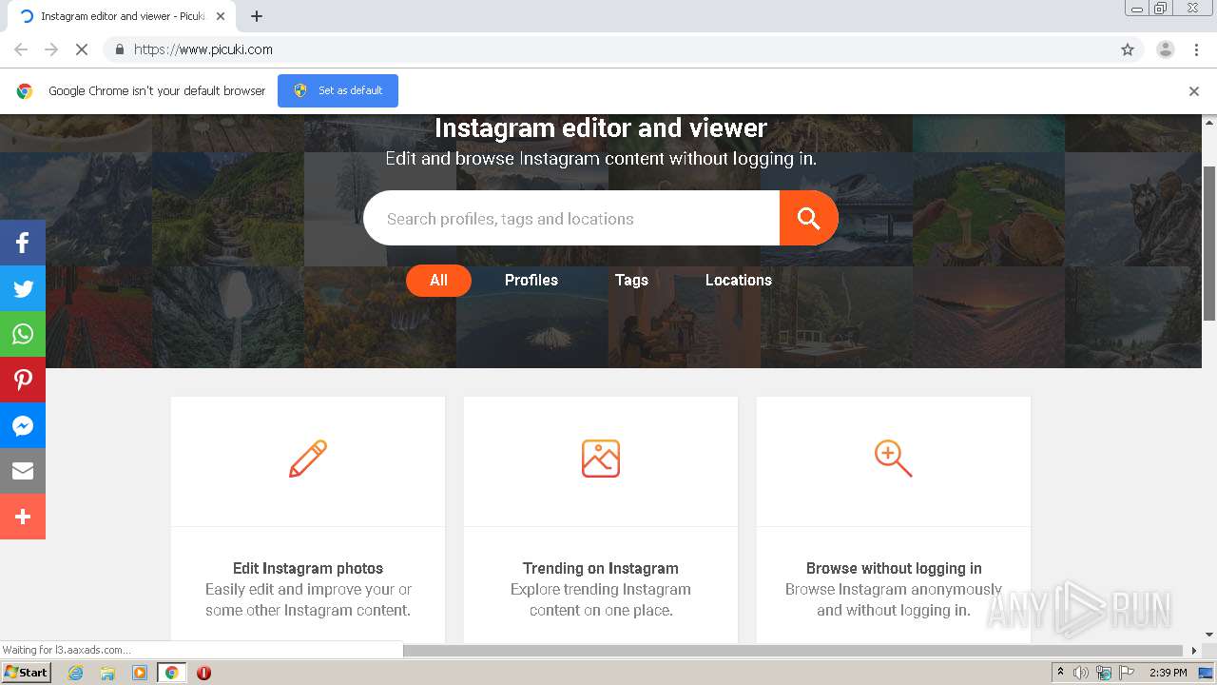The image size is (1217, 685).
Task: Click the Instagram editor and viewer title
Action: click(x=601, y=127)
